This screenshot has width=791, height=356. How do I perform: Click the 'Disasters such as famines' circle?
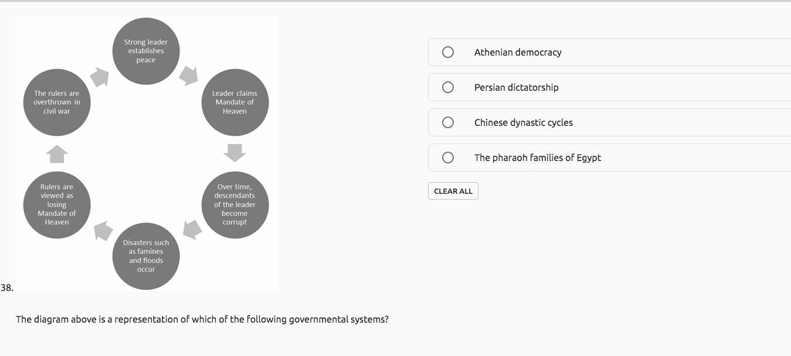tap(146, 256)
